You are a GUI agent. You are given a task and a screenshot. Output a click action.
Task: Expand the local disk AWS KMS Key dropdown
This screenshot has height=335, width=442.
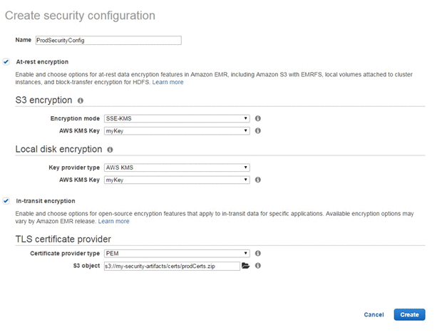tap(177, 180)
